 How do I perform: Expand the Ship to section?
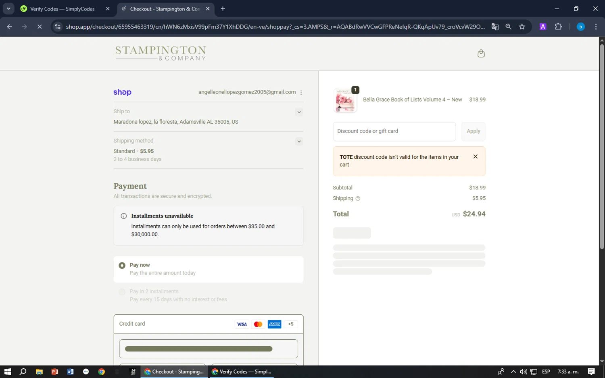point(299,112)
